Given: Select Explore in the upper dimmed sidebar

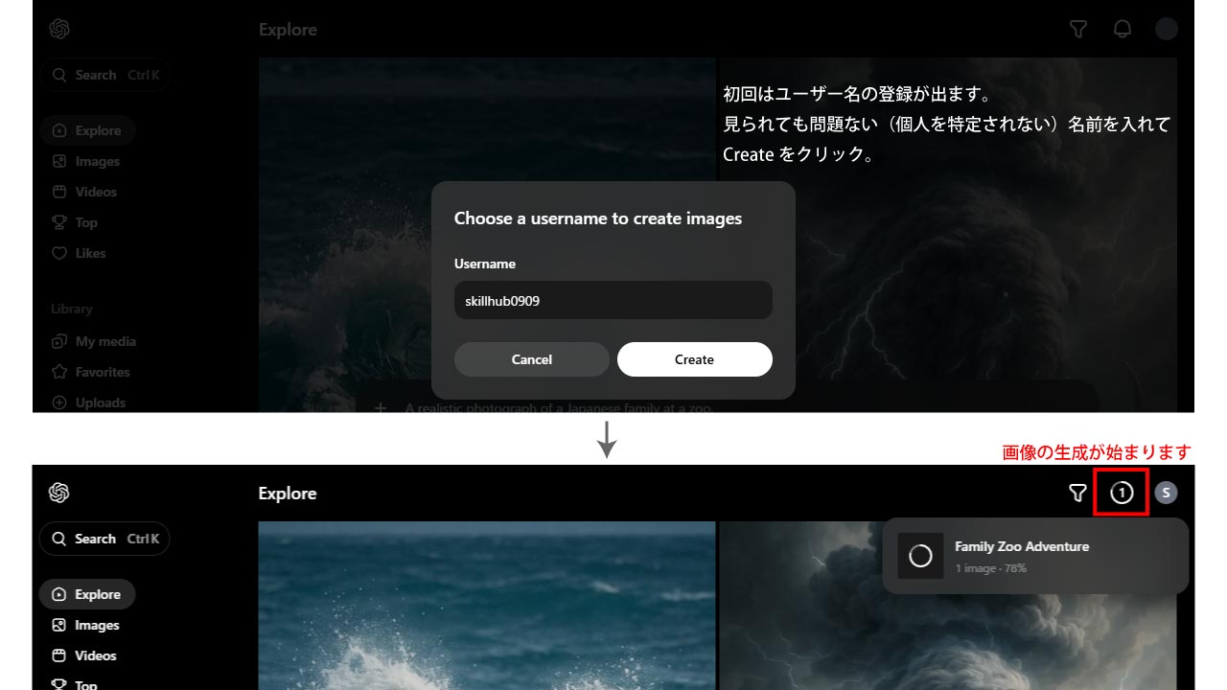Looking at the screenshot, I should coord(87,130).
